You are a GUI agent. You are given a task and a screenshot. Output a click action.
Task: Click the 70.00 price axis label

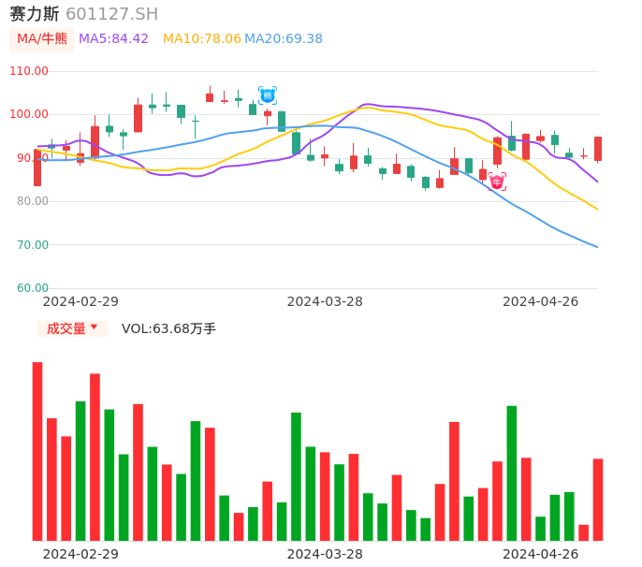tap(33, 245)
